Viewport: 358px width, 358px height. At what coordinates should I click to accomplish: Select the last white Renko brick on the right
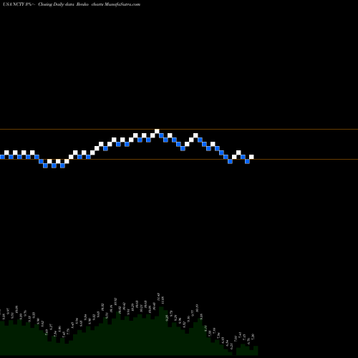point(251,157)
